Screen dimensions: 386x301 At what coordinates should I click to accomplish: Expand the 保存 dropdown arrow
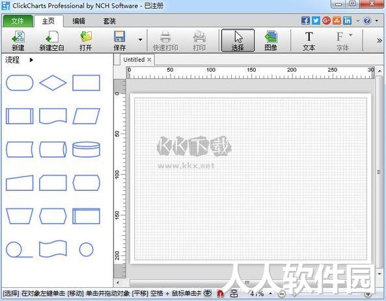(140, 40)
